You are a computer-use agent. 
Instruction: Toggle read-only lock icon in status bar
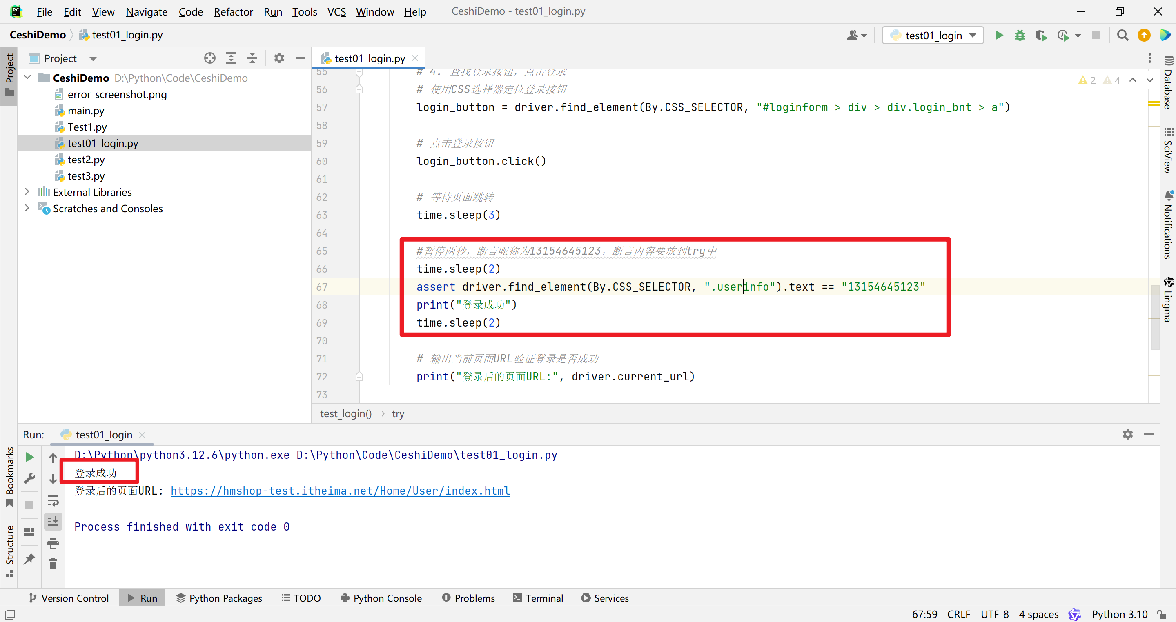tap(1161, 614)
